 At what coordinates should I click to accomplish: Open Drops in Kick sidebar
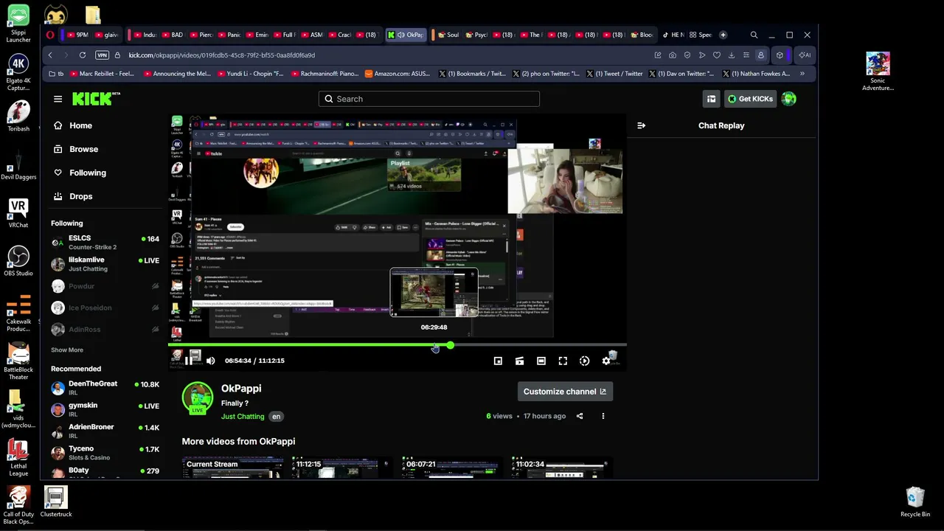(x=80, y=196)
